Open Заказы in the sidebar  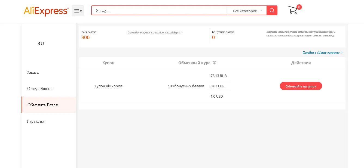[33, 72]
